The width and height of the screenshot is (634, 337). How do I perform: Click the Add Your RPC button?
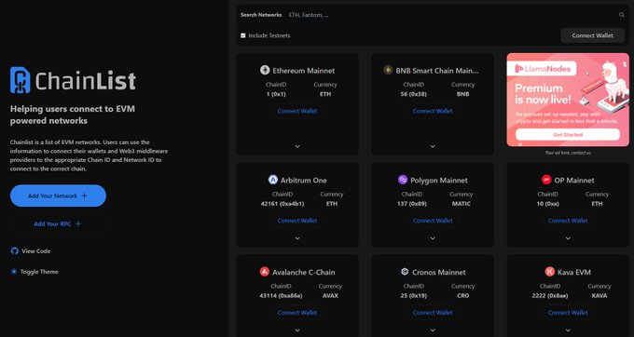58,223
